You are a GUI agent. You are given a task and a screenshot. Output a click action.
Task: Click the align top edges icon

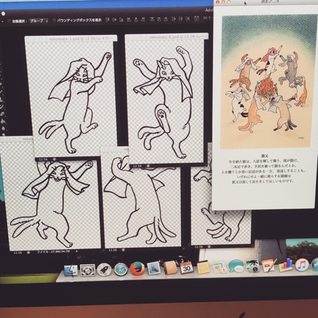pos(107,20)
